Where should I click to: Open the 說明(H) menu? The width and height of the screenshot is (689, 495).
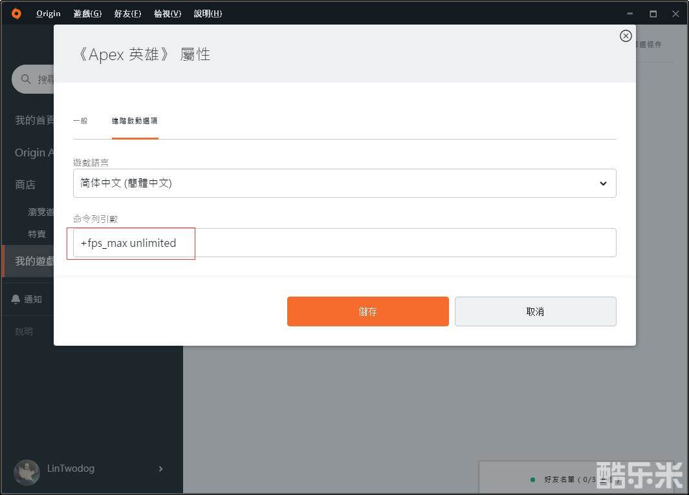208,14
